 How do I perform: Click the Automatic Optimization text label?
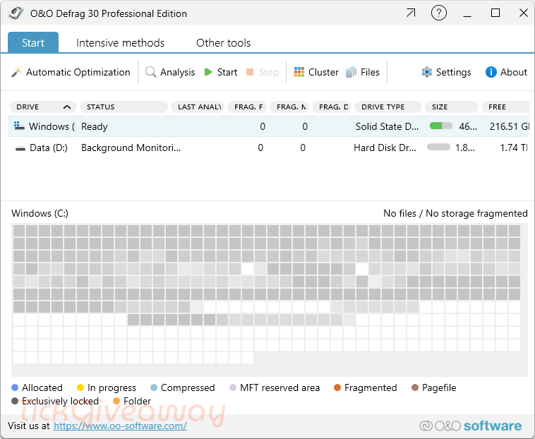(78, 72)
